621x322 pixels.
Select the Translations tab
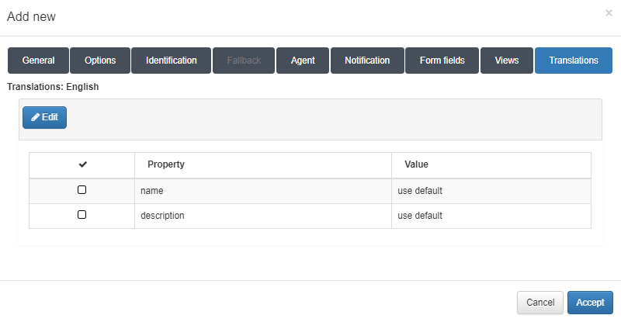[574, 61]
